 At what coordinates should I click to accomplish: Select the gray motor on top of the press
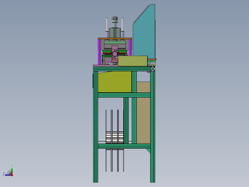pyautogui.click(x=115, y=33)
